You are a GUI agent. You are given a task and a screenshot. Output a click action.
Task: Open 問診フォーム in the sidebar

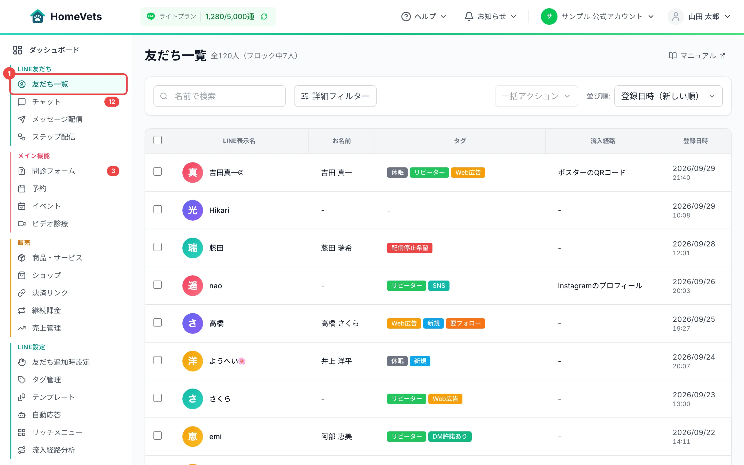(x=68, y=171)
